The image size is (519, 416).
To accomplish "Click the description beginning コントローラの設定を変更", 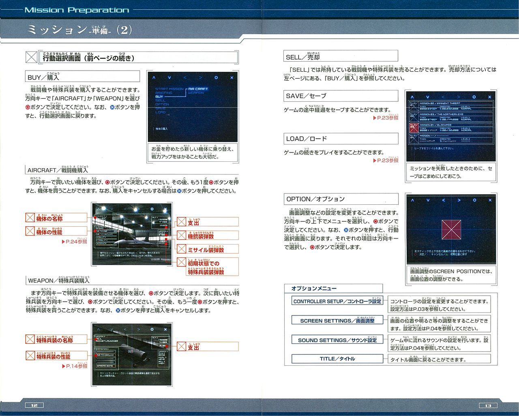I will [x=440, y=304].
